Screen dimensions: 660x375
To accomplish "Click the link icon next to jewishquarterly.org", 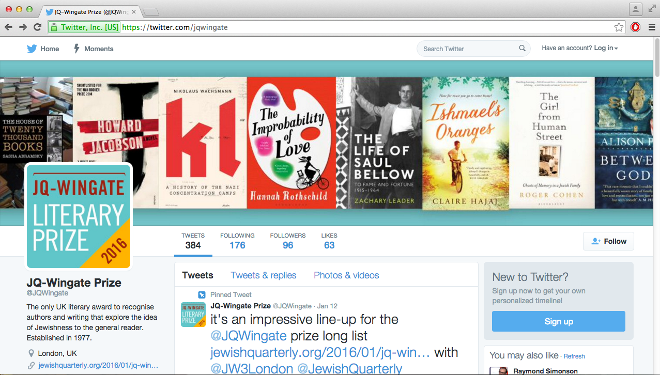I will pyautogui.click(x=29, y=365).
